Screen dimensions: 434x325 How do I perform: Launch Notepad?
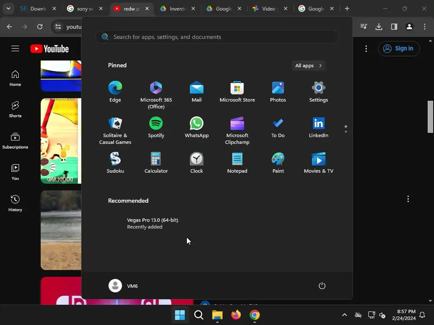237,163
